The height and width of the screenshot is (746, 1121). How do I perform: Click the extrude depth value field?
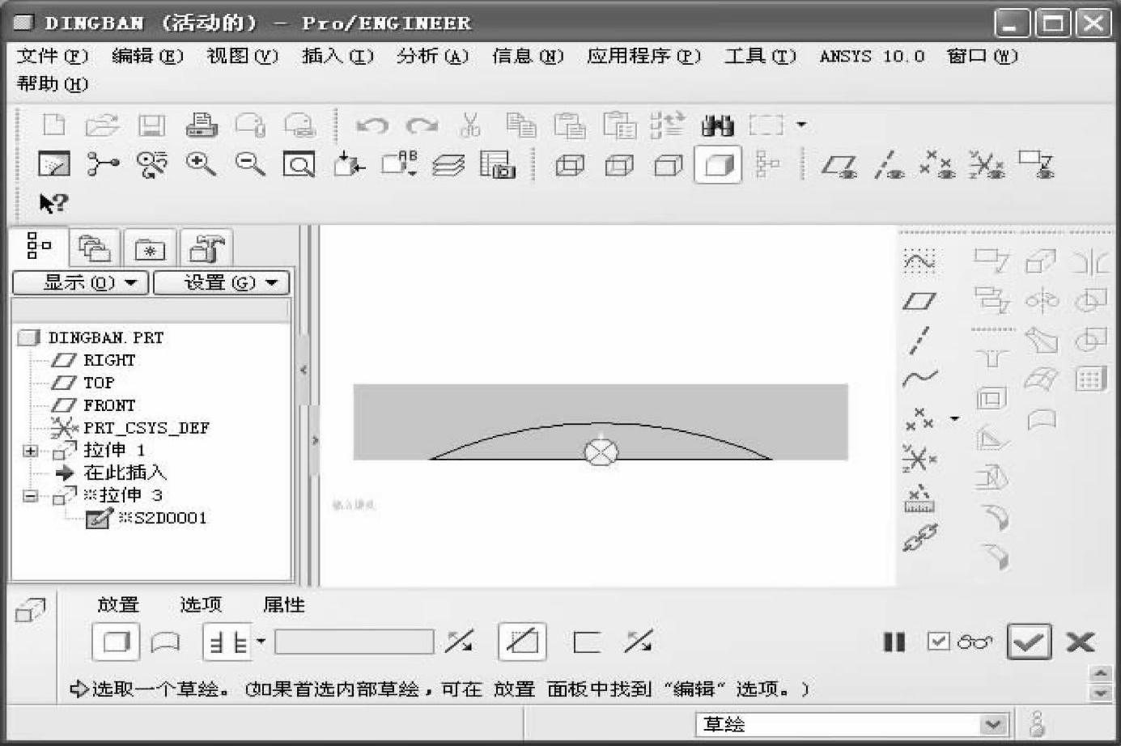tap(355, 642)
